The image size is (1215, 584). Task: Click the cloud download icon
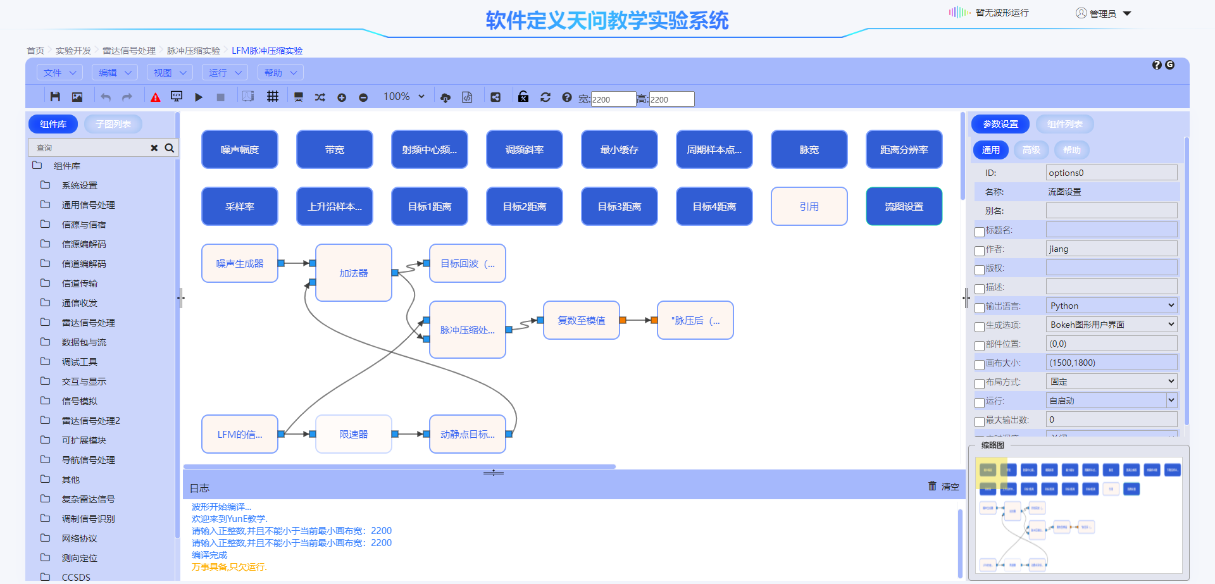click(445, 97)
